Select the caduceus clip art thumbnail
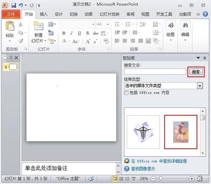 coord(143,132)
